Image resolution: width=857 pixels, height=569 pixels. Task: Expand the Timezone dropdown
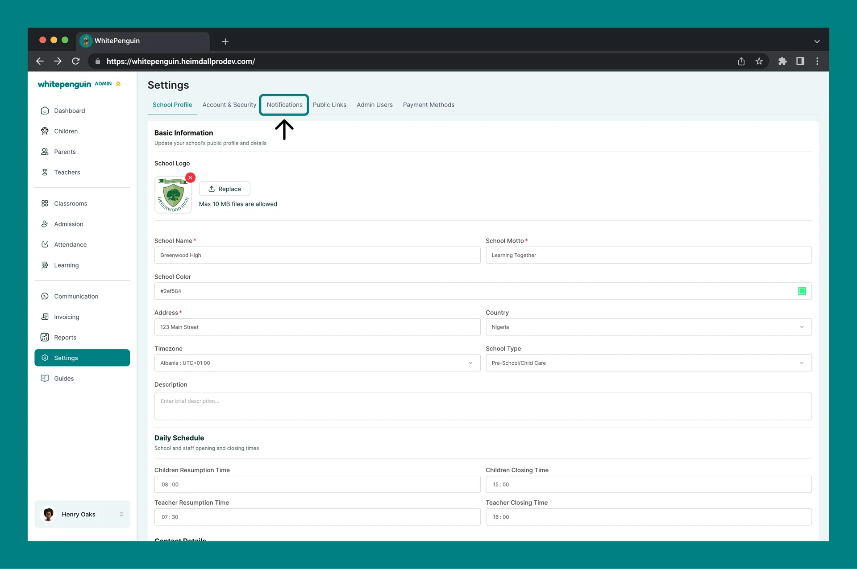point(317,363)
